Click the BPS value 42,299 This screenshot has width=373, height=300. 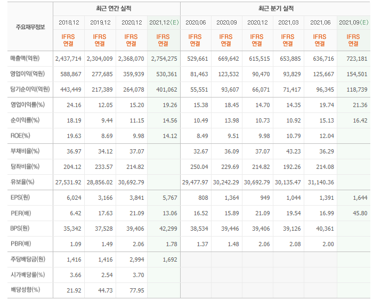168,229
